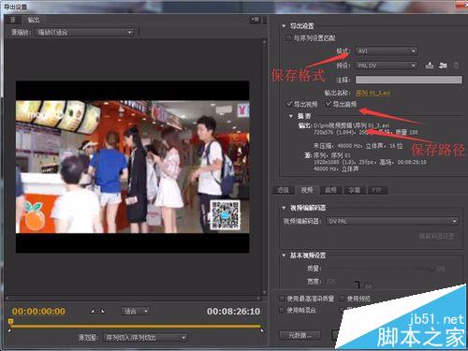Viewport: 468px width, 351px height.
Task: Click the output name link 序列 01_3.avi
Action: pos(373,93)
